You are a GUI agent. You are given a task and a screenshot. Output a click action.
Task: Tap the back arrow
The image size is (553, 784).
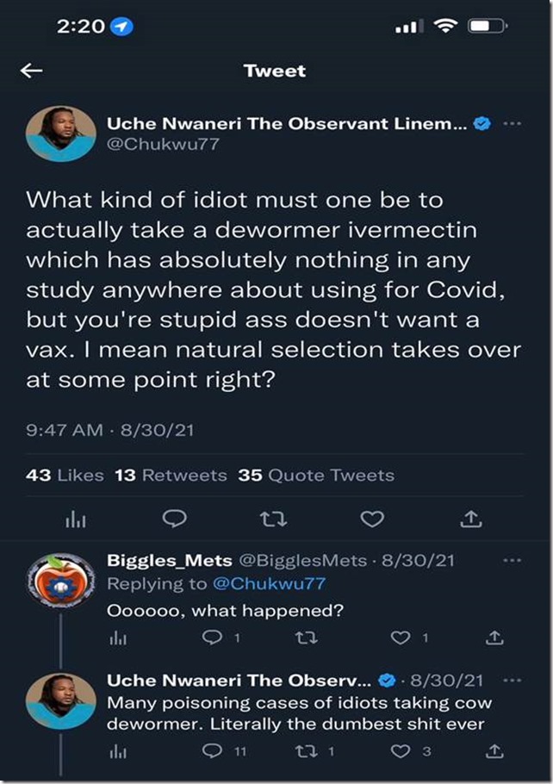pyautogui.click(x=32, y=71)
